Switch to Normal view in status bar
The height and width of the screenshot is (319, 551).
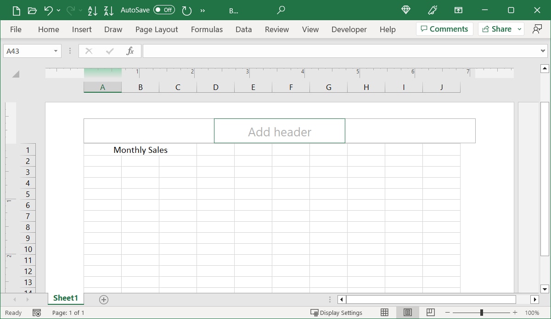384,313
